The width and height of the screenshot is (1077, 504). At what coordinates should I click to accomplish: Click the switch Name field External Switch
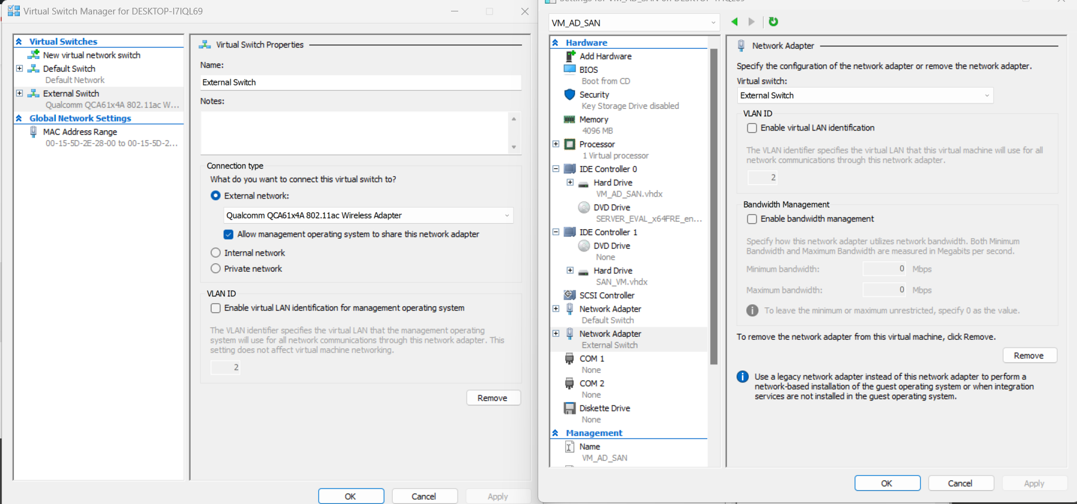[x=361, y=82]
